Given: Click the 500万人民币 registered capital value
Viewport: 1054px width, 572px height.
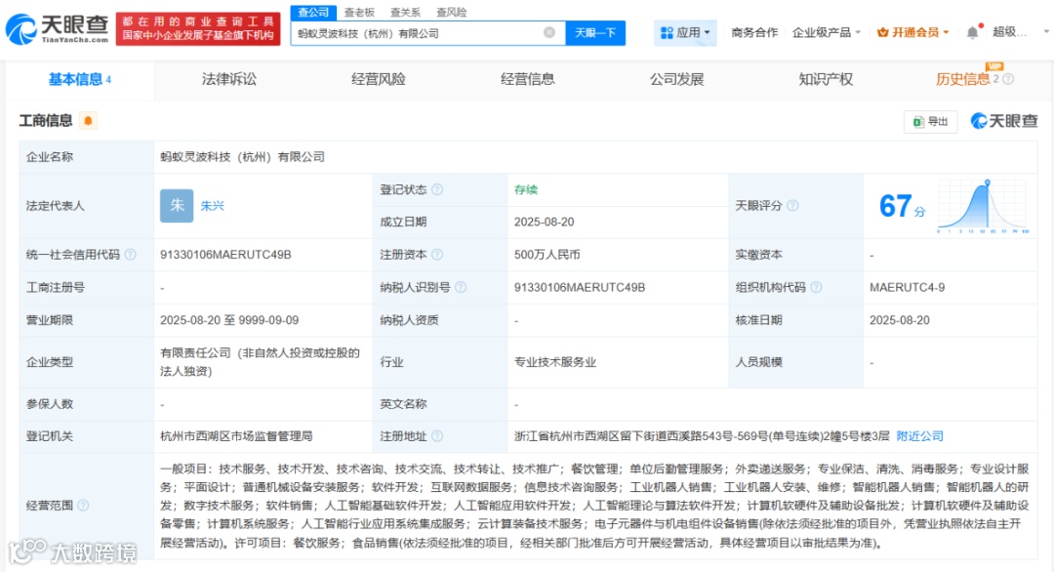Looking at the screenshot, I should pos(547,255).
